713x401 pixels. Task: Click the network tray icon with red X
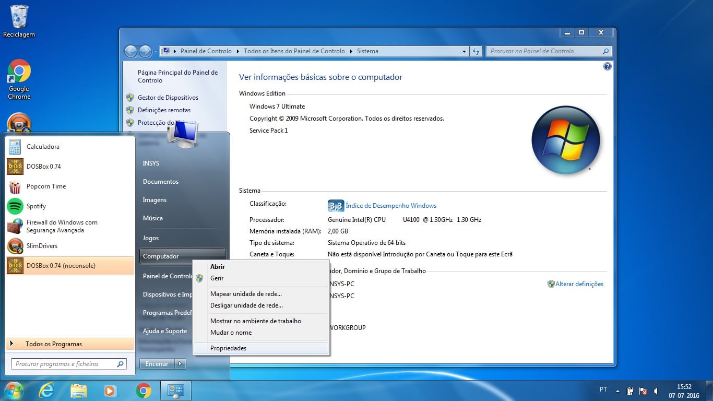(x=644, y=391)
